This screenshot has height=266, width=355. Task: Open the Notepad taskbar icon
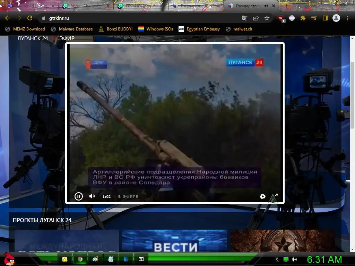pos(111,259)
